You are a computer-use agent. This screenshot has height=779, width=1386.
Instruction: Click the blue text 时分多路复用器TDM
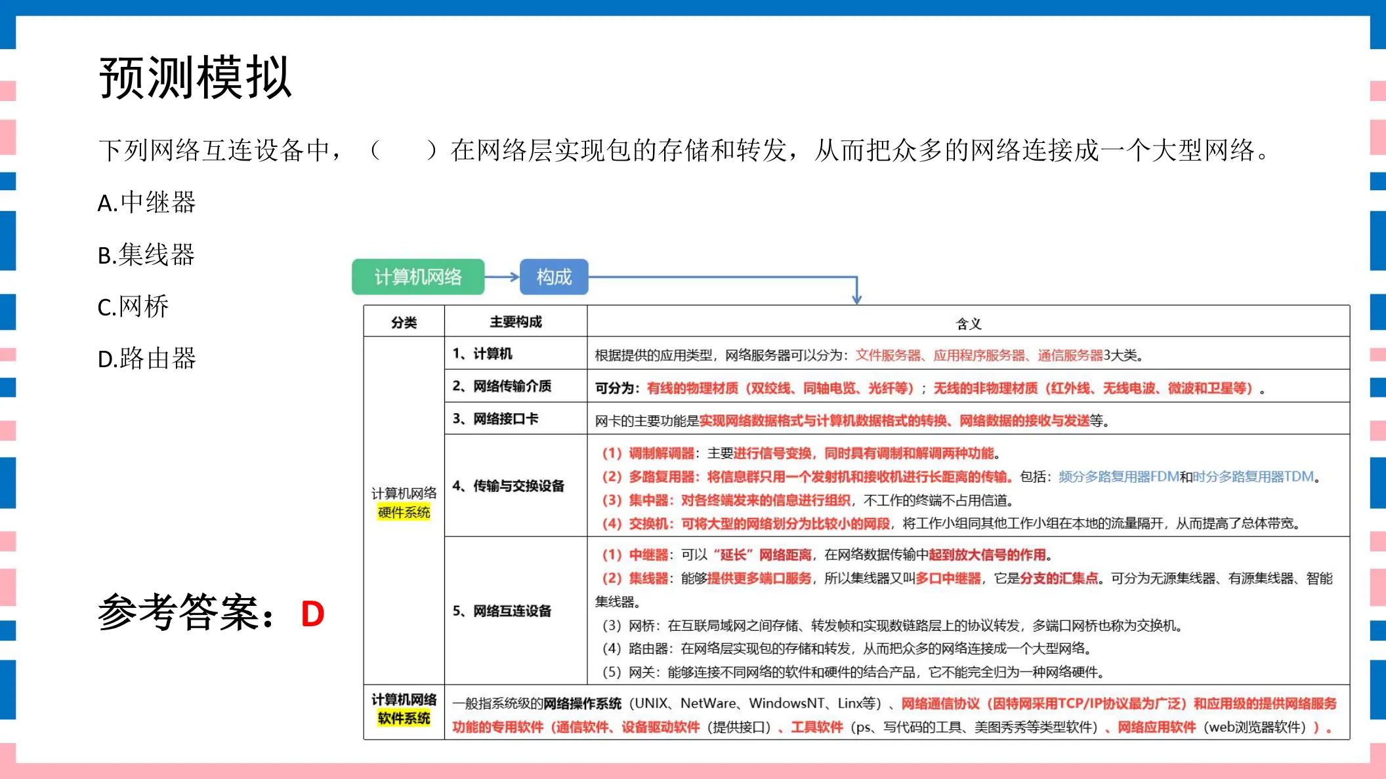pos(1253,477)
